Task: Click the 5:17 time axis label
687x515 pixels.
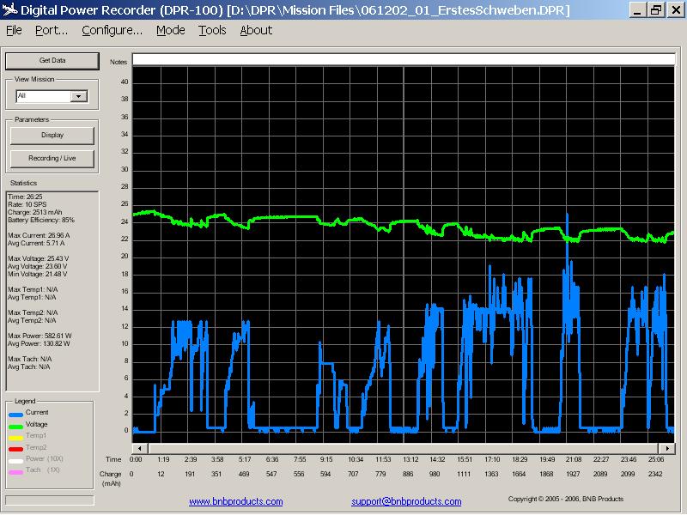Action: [x=245, y=459]
